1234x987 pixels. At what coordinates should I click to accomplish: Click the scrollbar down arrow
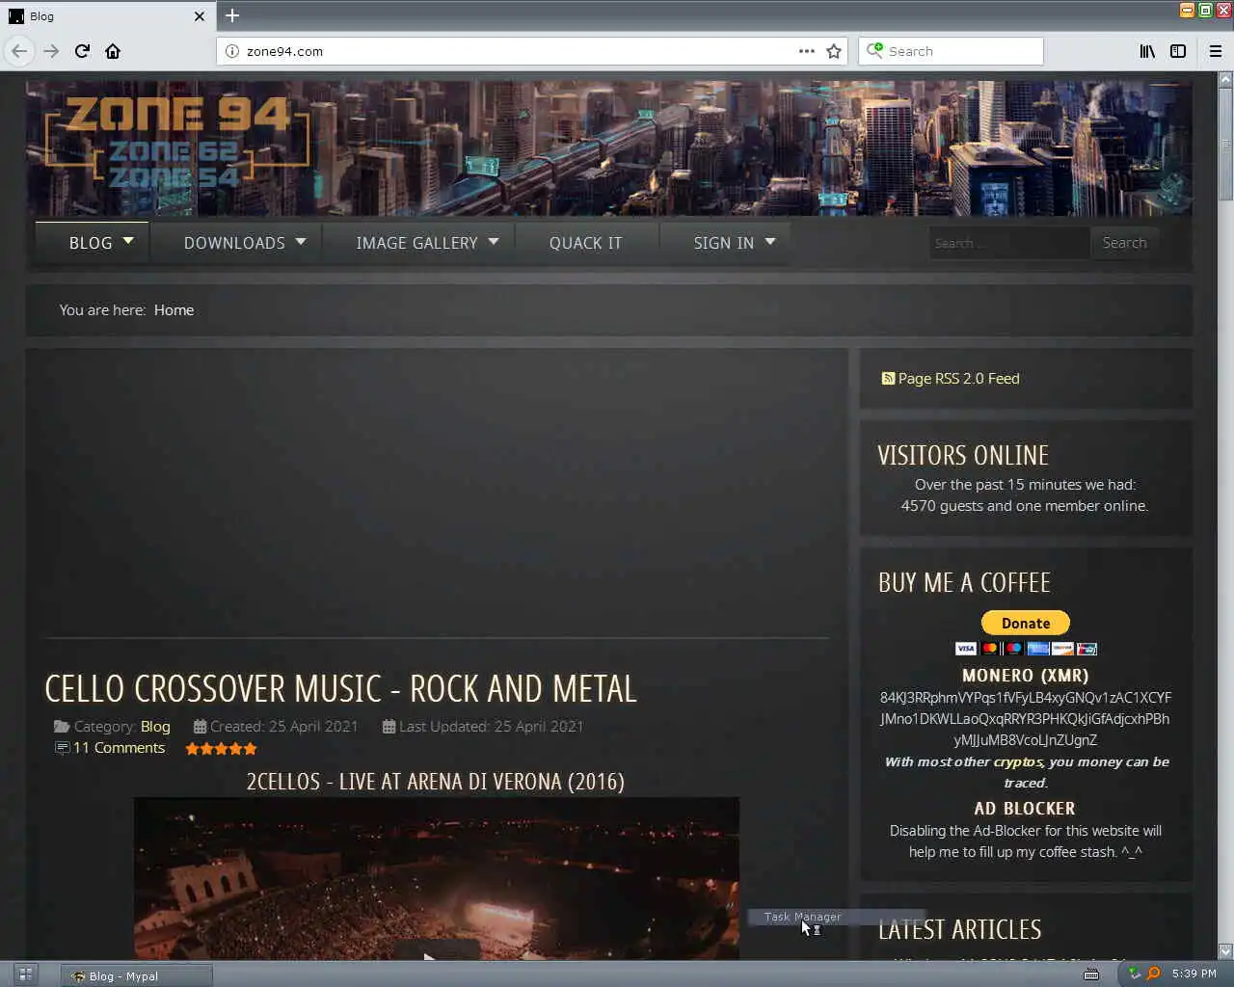click(x=1225, y=951)
